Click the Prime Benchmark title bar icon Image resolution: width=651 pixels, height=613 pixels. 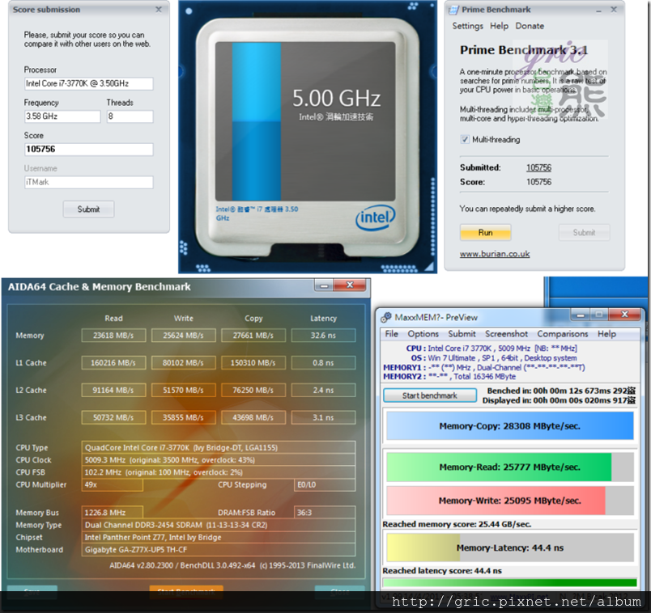tap(453, 10)
